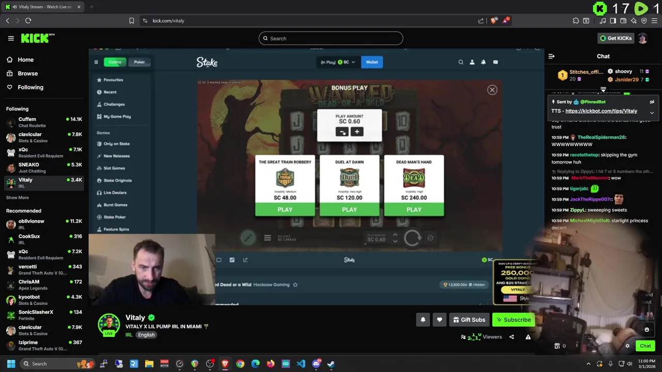Open the Stake chat message icon
This screenshot has width=662, height=372.
[495, 62]
